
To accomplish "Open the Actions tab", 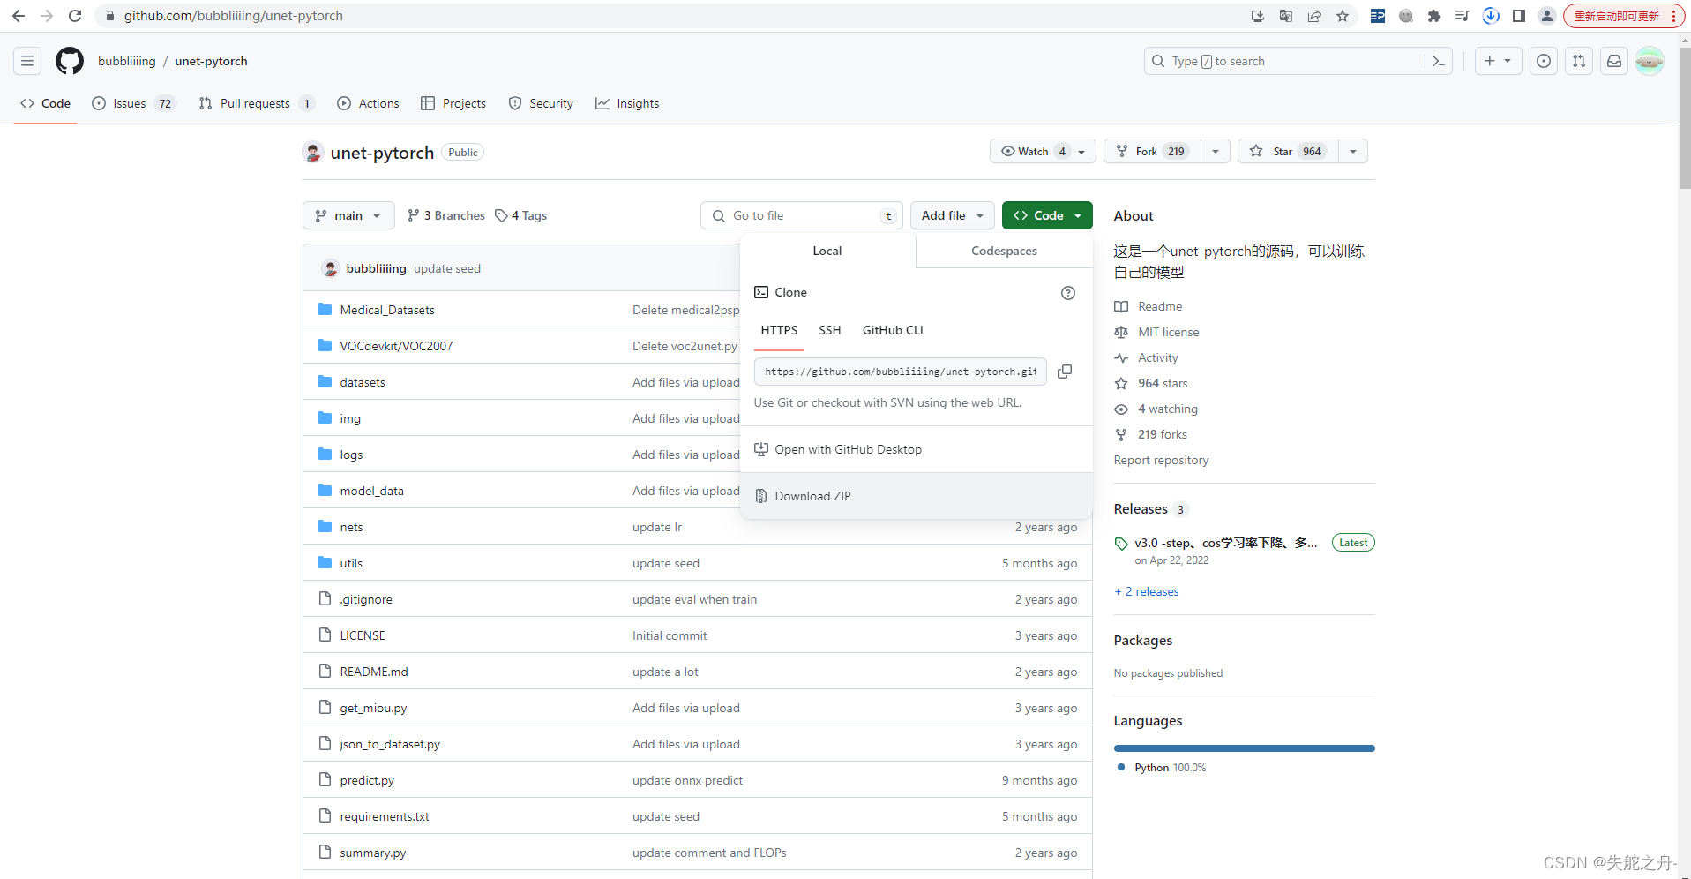I will tap(368, 103).
